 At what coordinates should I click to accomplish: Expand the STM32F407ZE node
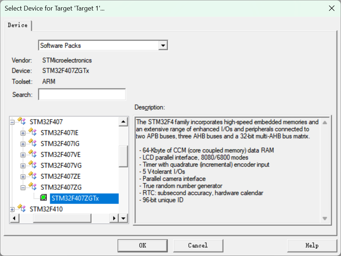tap(23, 177)
